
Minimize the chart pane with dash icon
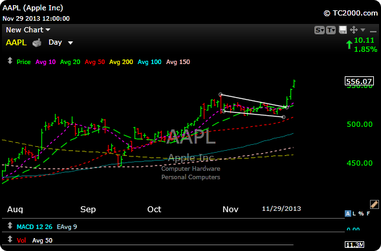click(x=373, y=31)
